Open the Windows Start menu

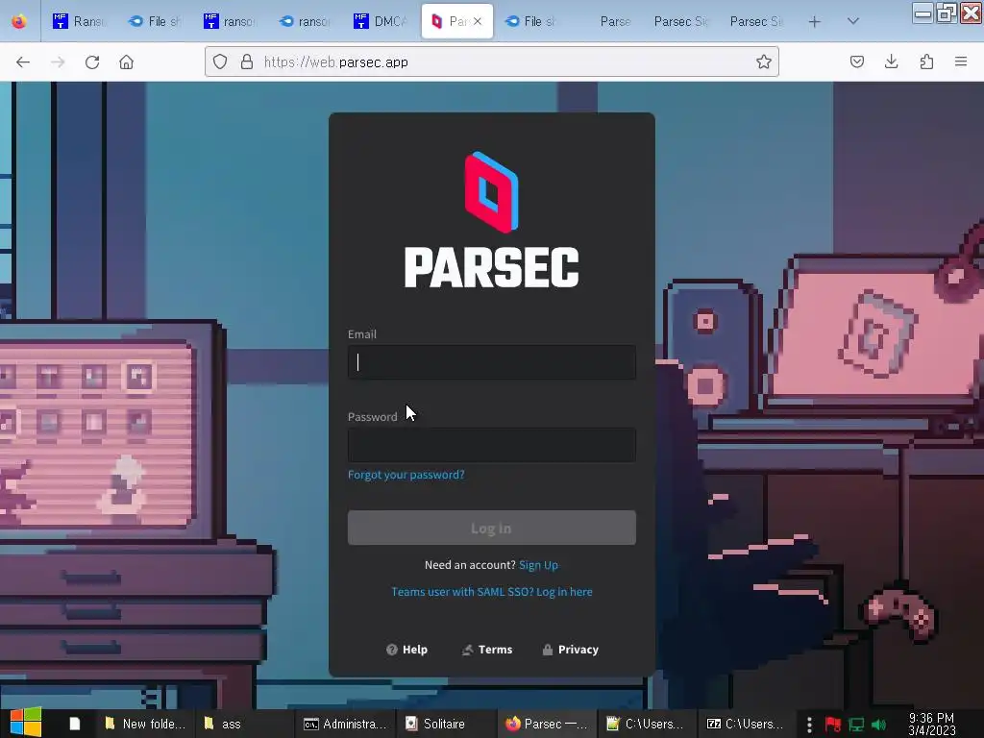(x=26, y=723)
